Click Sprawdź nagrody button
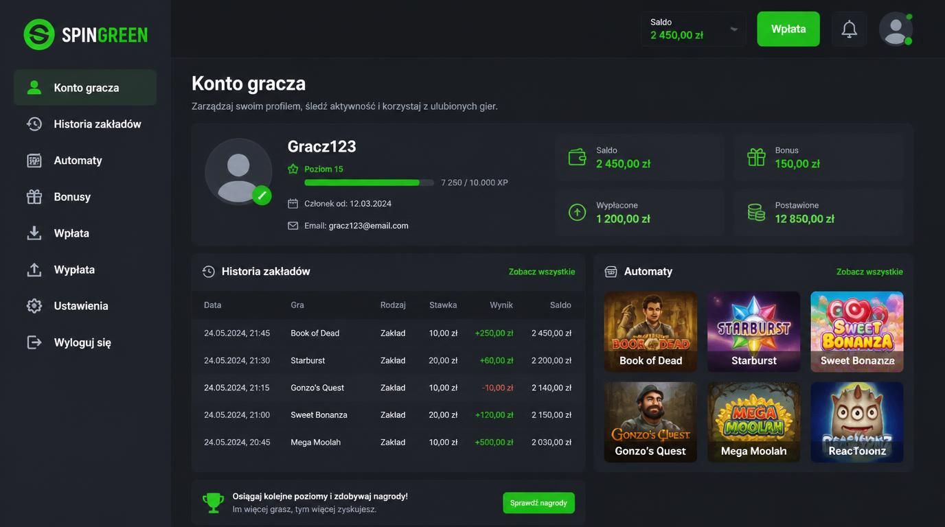 538,503
